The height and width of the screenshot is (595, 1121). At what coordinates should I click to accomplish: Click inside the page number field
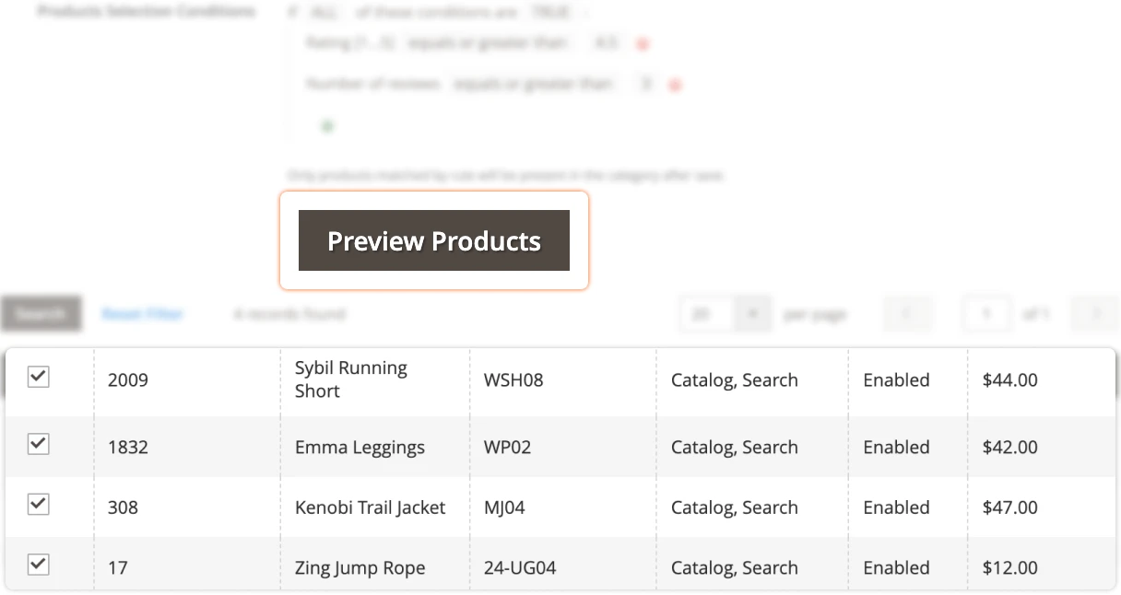[x=985, y=313]
